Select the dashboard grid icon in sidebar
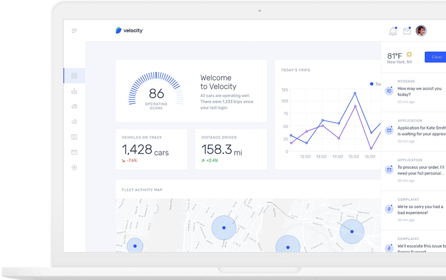This screenshot has height=280, width=446. pyautogui.click(x=74, y=76)
